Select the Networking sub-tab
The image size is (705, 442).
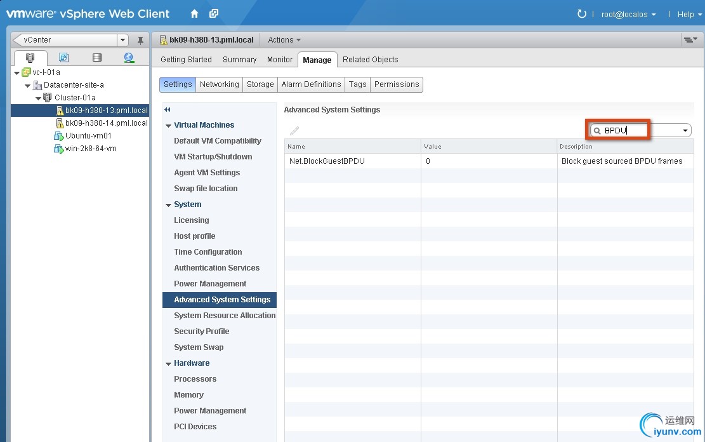click(x=220, y=84)
